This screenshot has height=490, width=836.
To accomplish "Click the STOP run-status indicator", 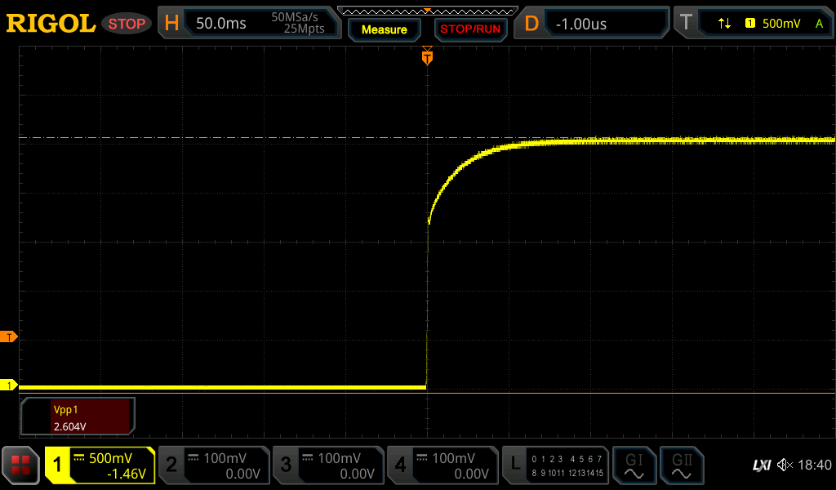I will click(127, 24).
